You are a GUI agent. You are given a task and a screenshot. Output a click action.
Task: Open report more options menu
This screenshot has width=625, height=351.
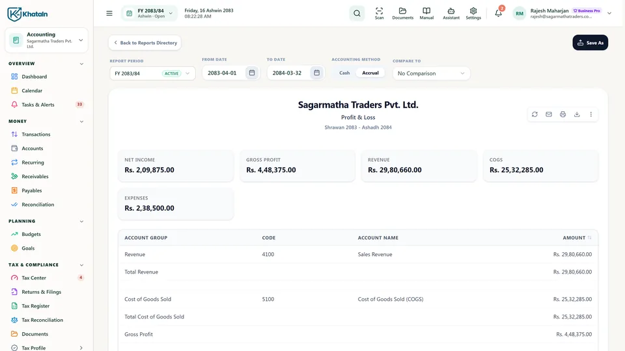[x=590, y=114]
